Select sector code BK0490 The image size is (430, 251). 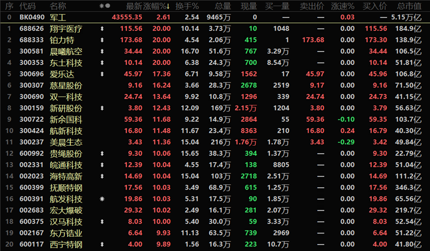pos(32,17)
